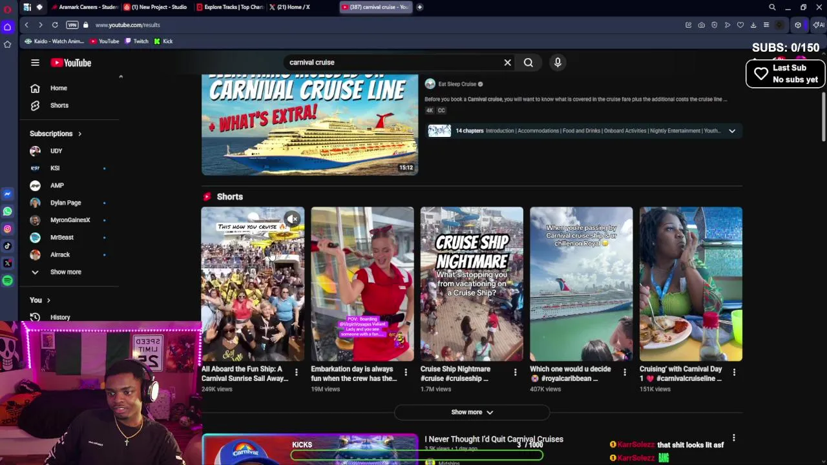Play the Carnival Cruise Line What's Extra video
The image size is (827, 465).
coord(309,125)
